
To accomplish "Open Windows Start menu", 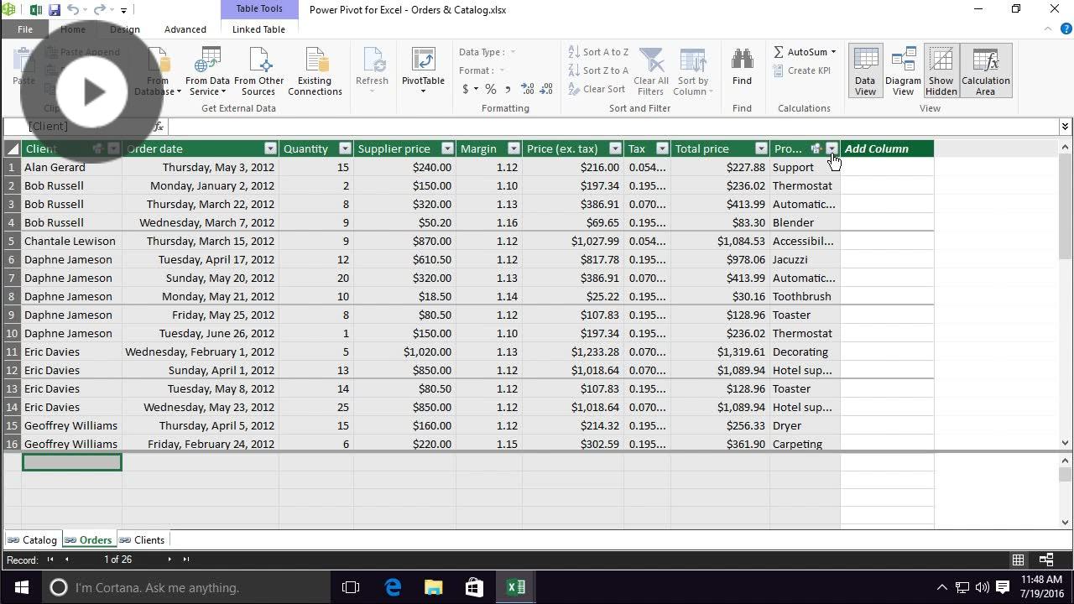I will (x=21, y=587).
